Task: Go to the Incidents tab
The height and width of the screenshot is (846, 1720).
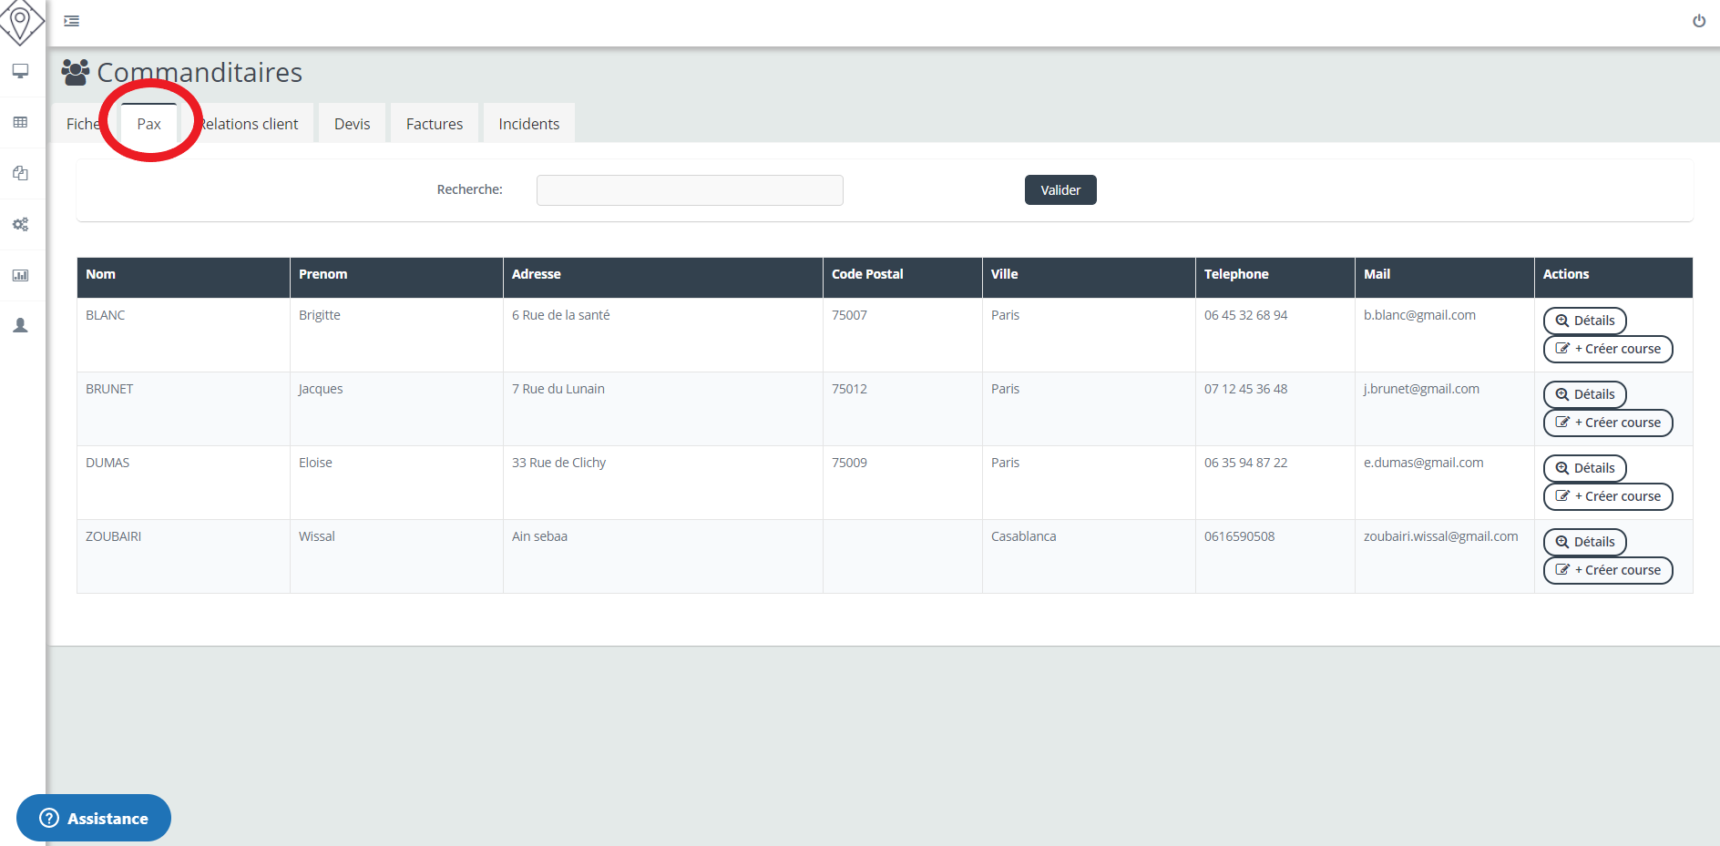Action: pos(528,124)
